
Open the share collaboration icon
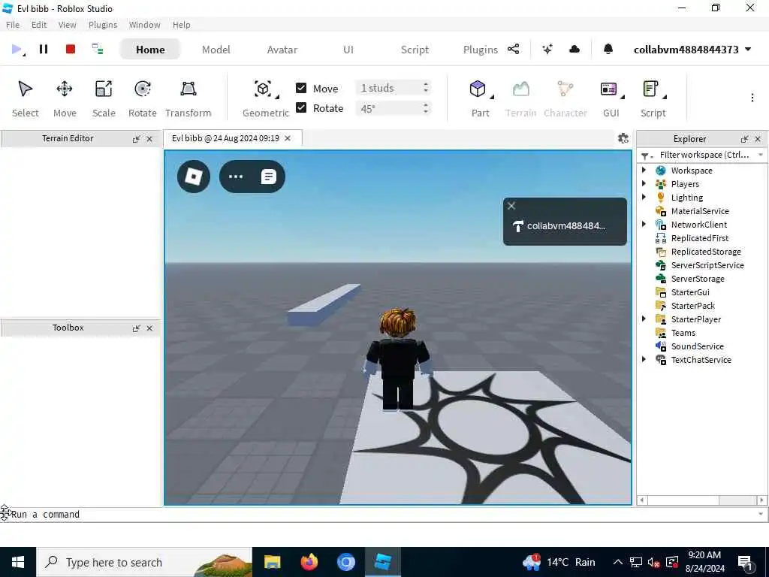pos(514,49)
